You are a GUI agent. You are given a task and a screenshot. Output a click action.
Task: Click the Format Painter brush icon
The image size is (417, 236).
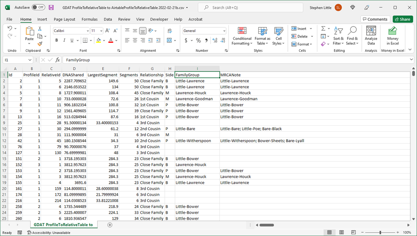pyautogui.click(x=40, y=44)
